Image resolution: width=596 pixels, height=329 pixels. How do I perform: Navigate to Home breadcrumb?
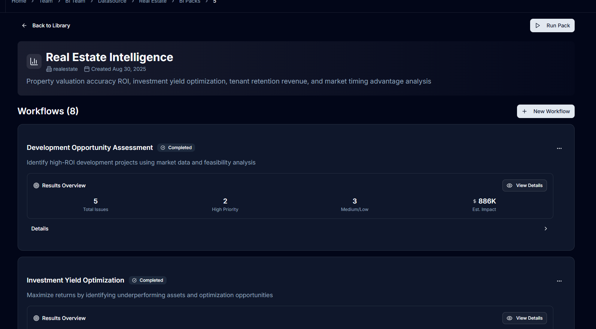19,1
